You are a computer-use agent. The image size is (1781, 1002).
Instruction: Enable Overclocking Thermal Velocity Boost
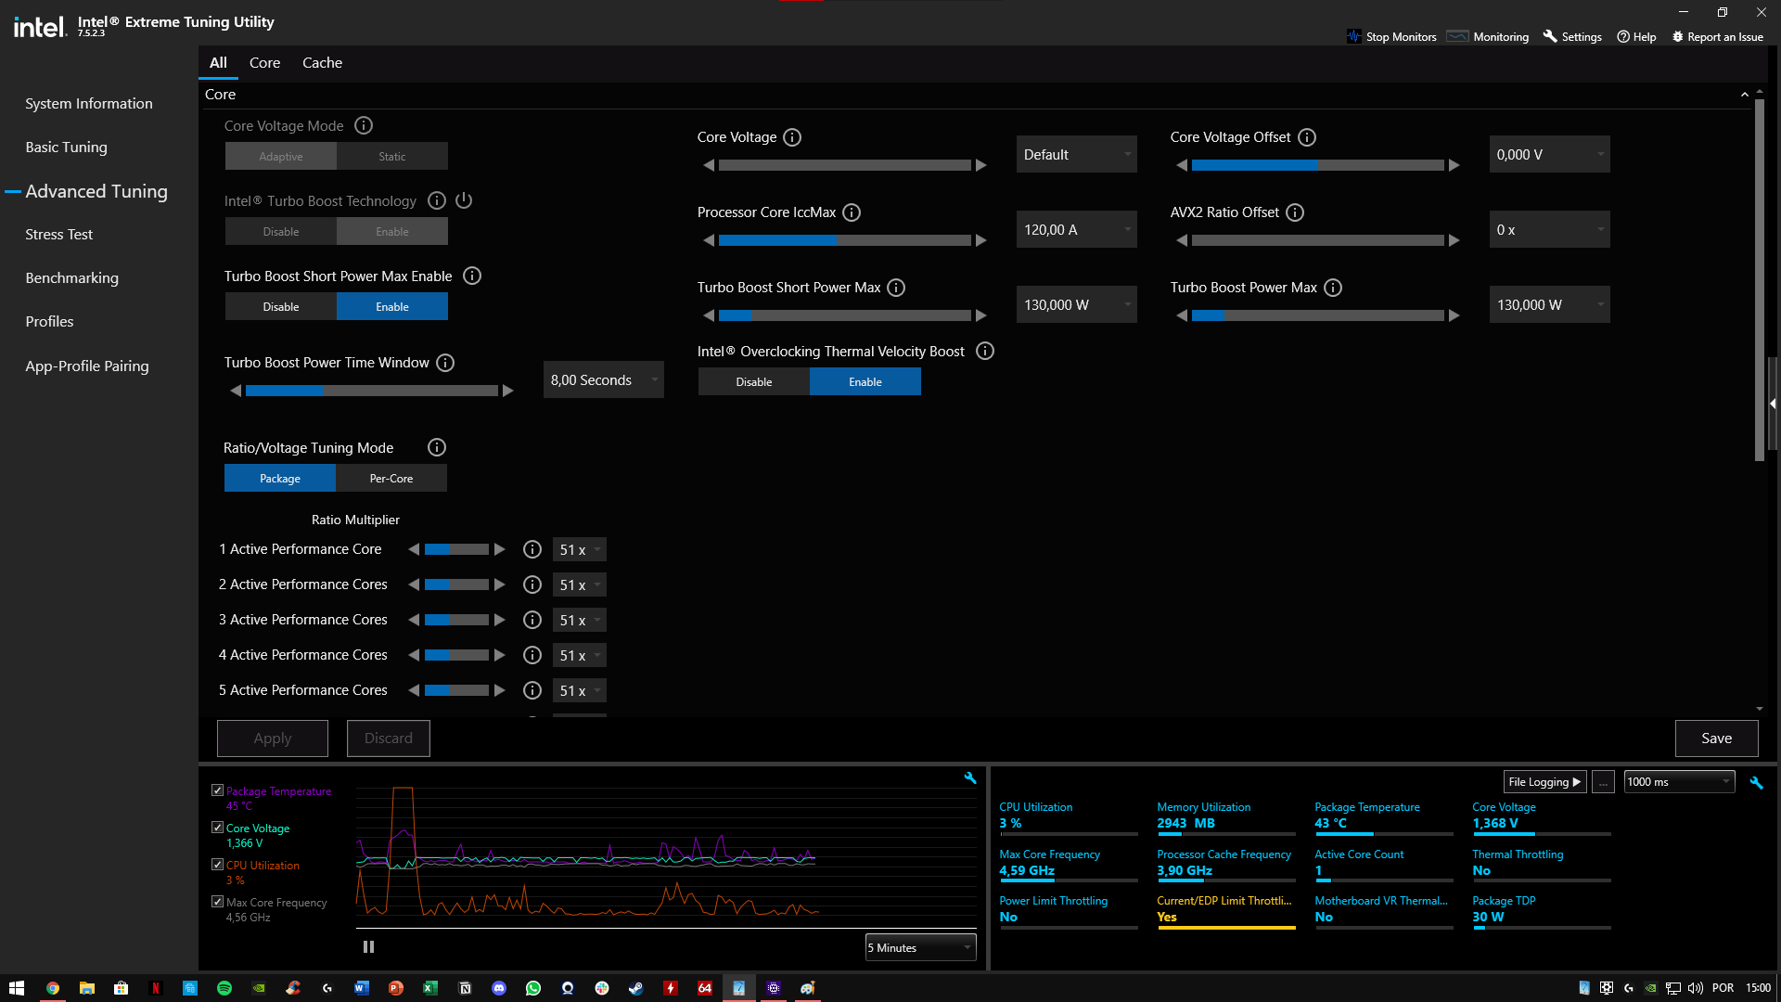pos(865,381)
